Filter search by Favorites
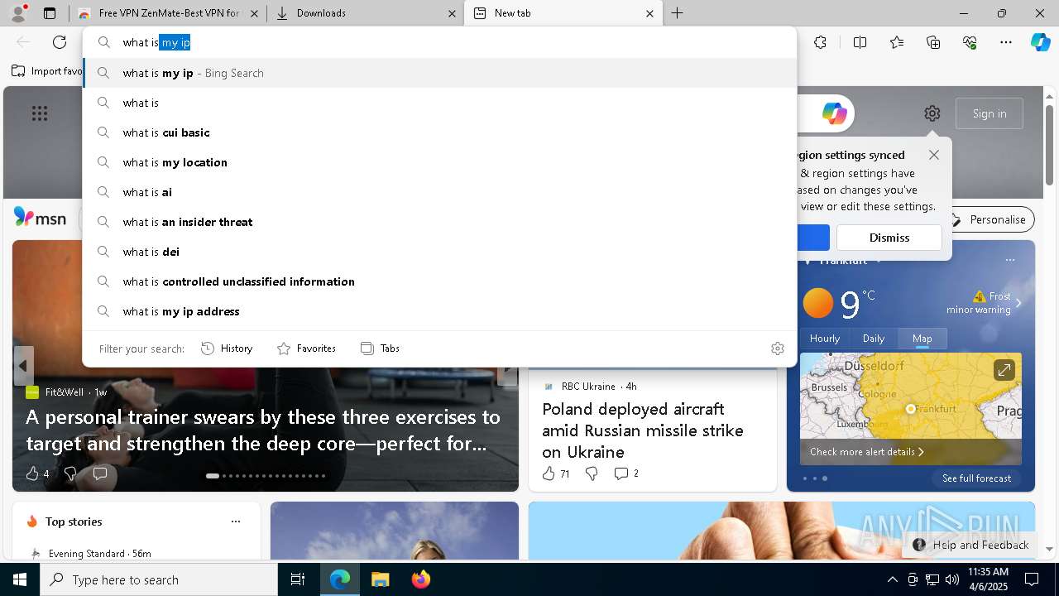The height and width of the screenshot is (596, 1059). [307, 348]
